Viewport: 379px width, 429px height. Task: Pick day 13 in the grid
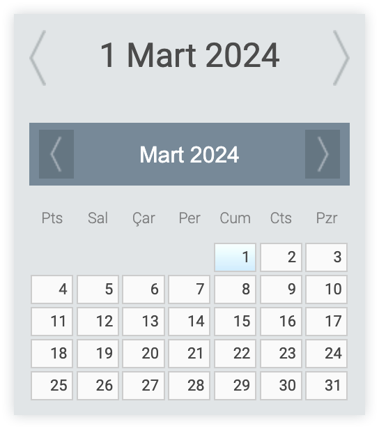pos(144,321)
